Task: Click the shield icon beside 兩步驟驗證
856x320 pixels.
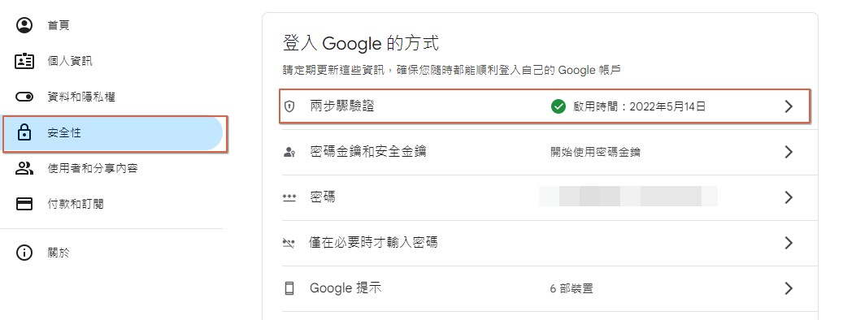Action: pyautogui.click(x=289, y=107)
